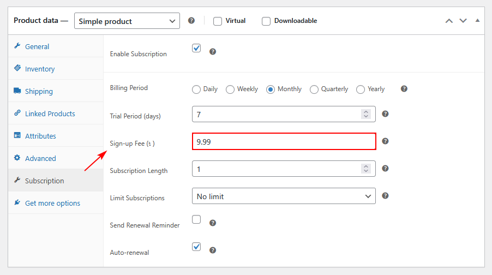Open help tip beside product type selector

[191, 21]
